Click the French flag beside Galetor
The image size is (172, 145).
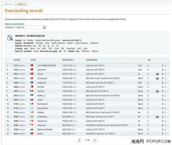(x=32, y=112)
